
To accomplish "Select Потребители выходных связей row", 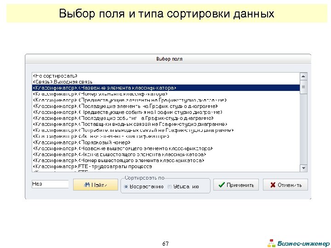I will tap(166, 130).
